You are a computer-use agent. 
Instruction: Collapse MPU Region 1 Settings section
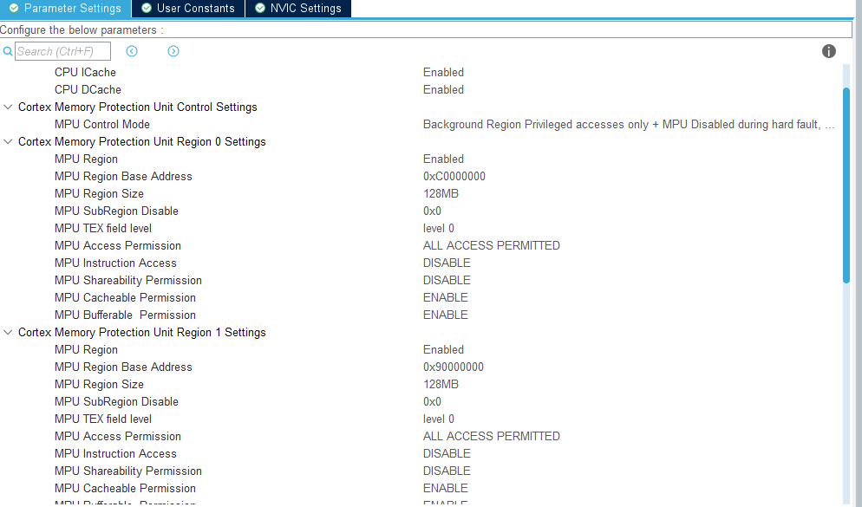pos(9,333)
